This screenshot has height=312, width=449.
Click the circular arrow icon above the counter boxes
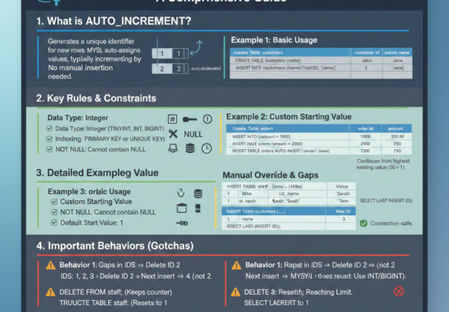196,47
